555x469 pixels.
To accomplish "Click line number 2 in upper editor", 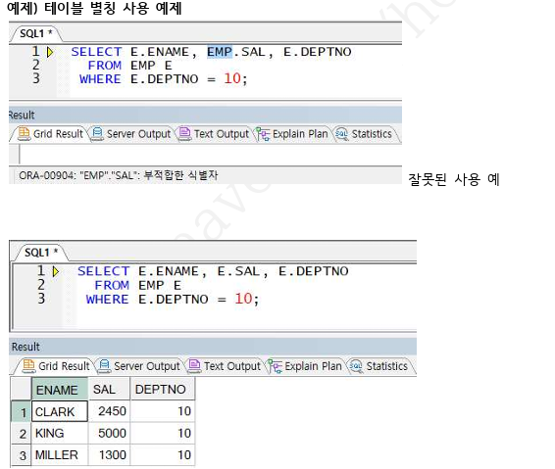I will 35,66.
